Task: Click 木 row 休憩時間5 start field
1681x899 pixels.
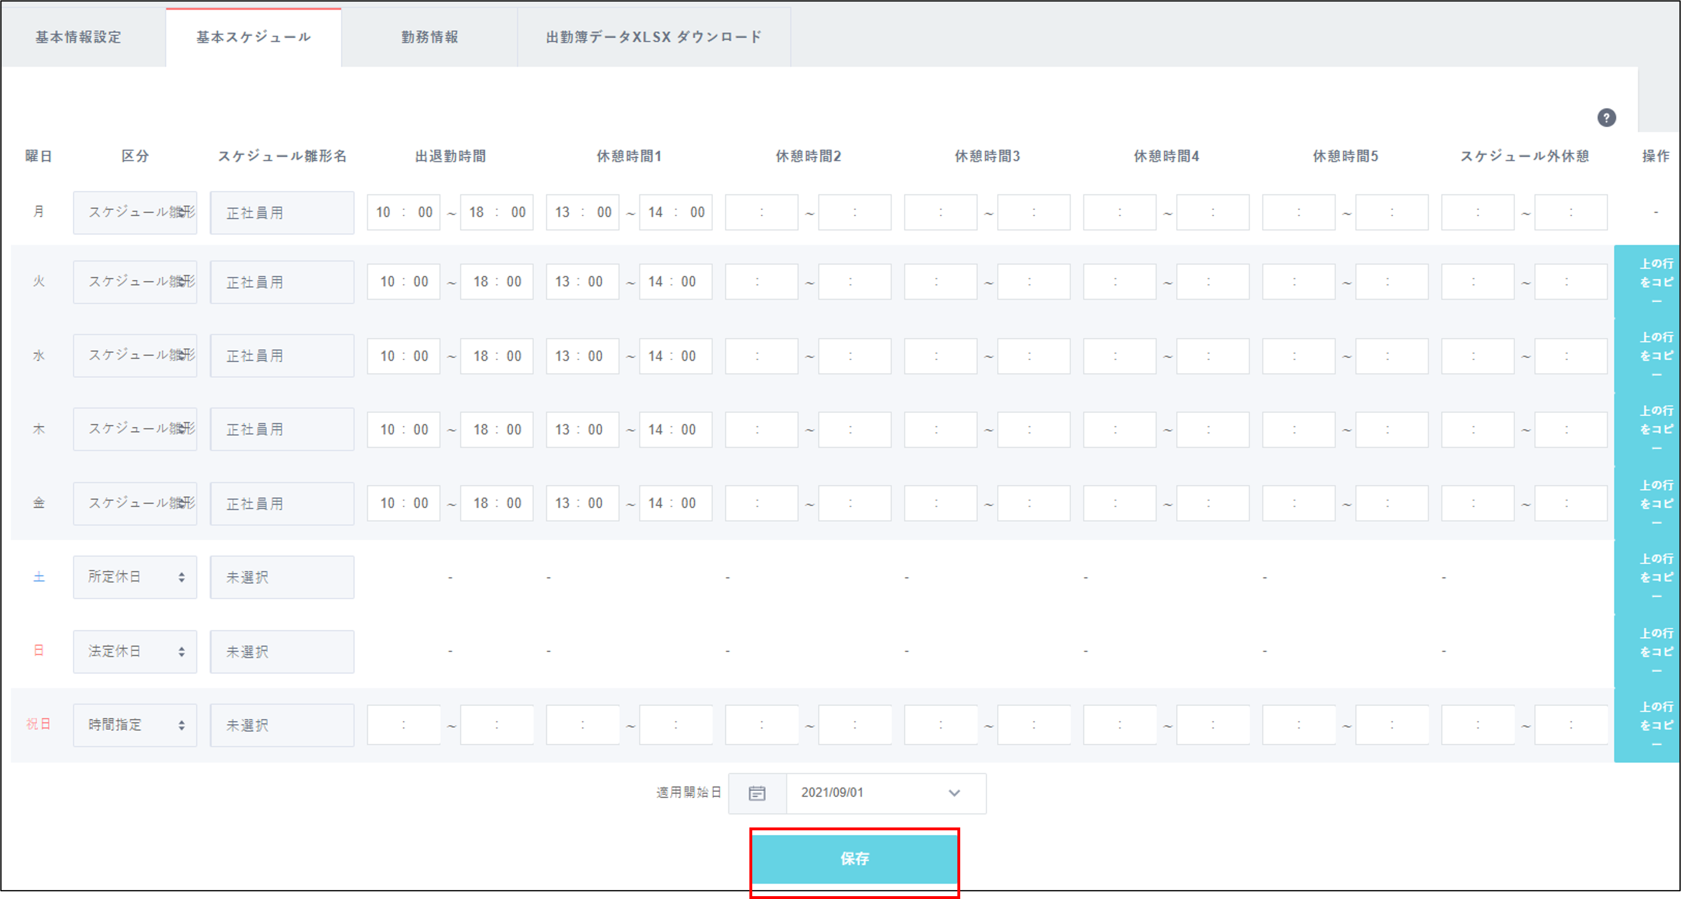Action: pyautogui.click(x=1299, y=430)
